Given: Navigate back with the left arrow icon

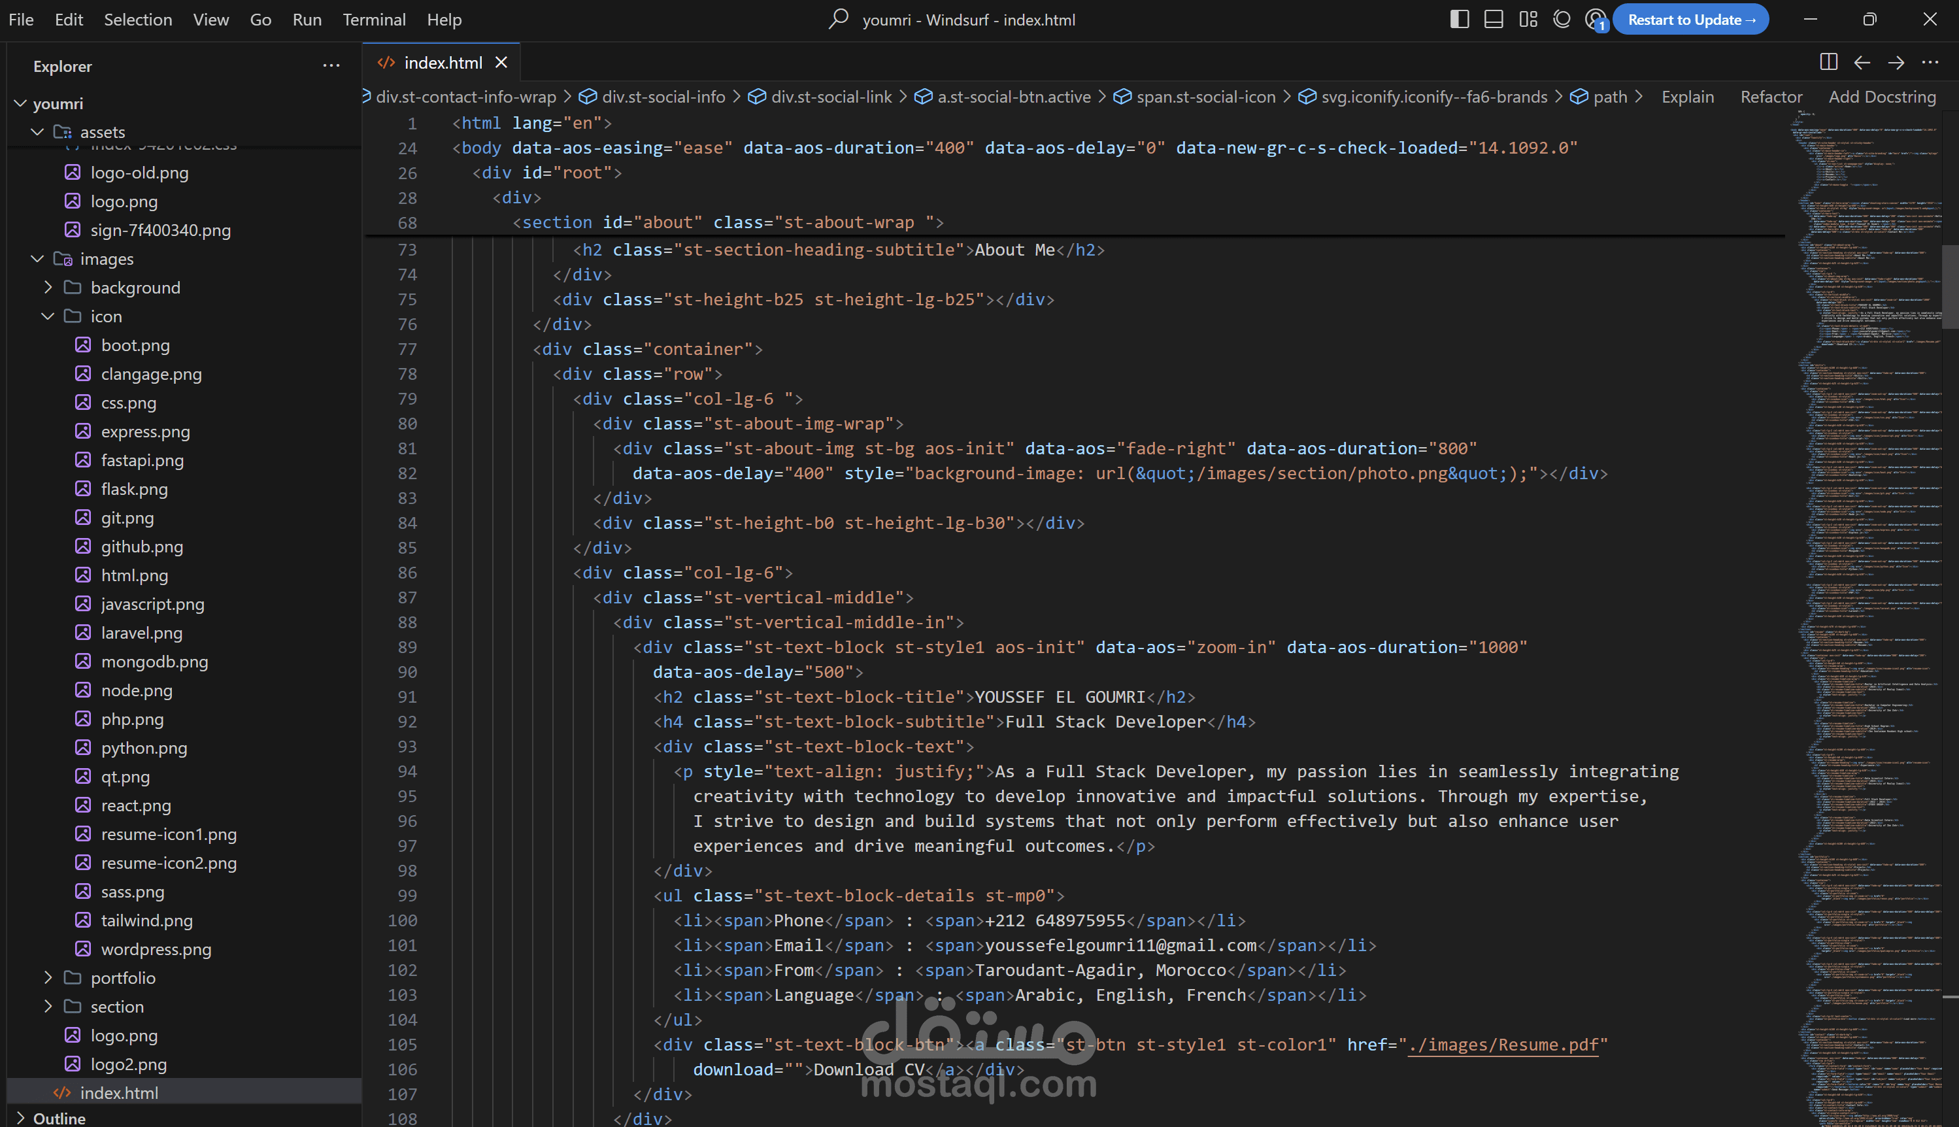Looking at the screenshot, I should 1862,62.
